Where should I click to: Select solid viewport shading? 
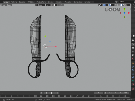121,5
